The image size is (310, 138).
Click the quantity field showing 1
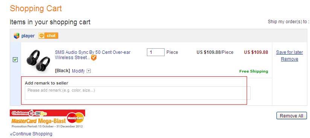[x=156, y=52]
